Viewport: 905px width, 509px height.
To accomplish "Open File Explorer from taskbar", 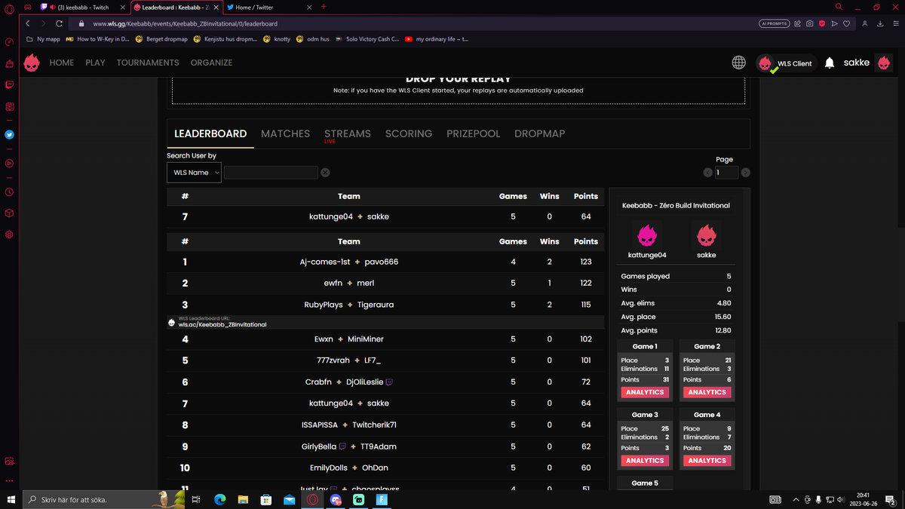I will point(243,499).
